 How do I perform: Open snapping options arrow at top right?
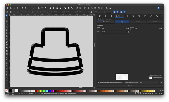pyautogui.click(x=162, y=8)
